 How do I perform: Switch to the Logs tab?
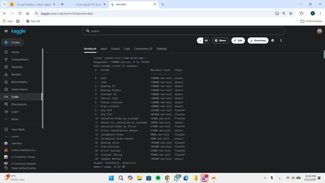[x=127, y=49]
